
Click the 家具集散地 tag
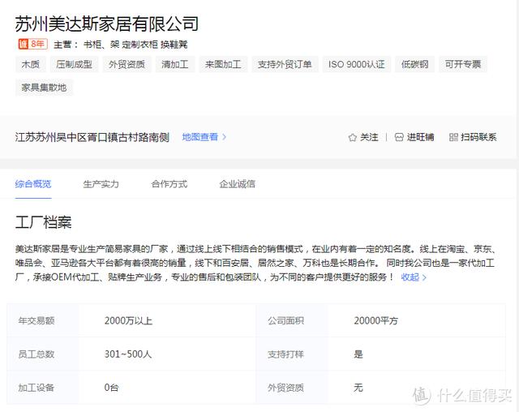click(44, 87)
